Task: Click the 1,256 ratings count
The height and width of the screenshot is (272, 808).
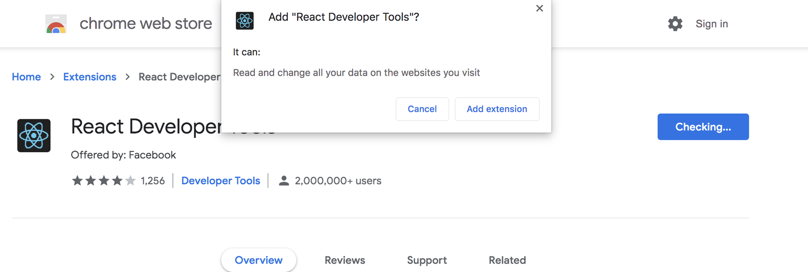Action: 153,181
